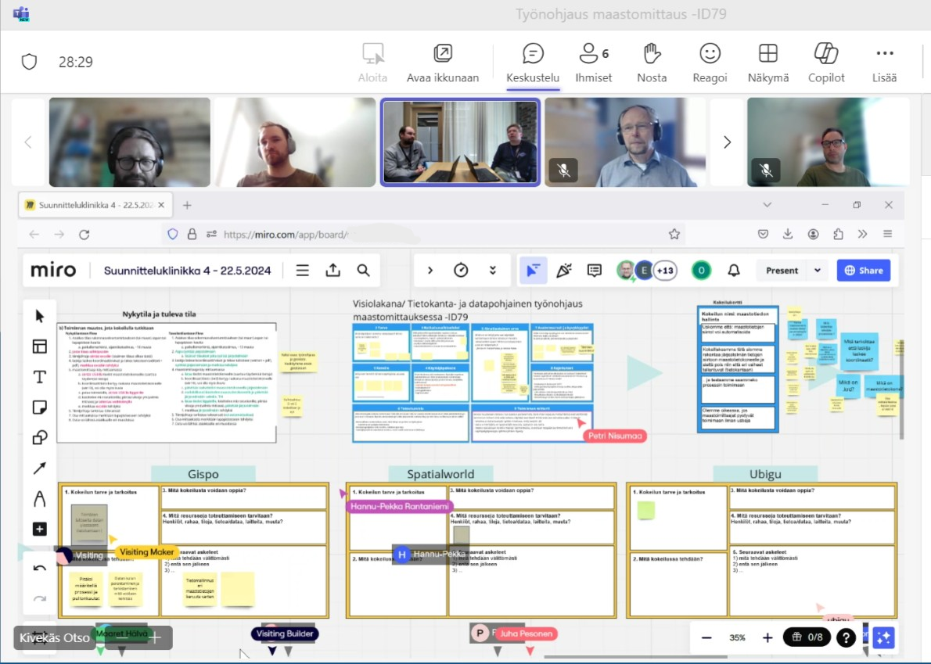This screenshot has height=664, width=931.
Task: Open the Present dropdown arrow
Action: tap(818, 271)
